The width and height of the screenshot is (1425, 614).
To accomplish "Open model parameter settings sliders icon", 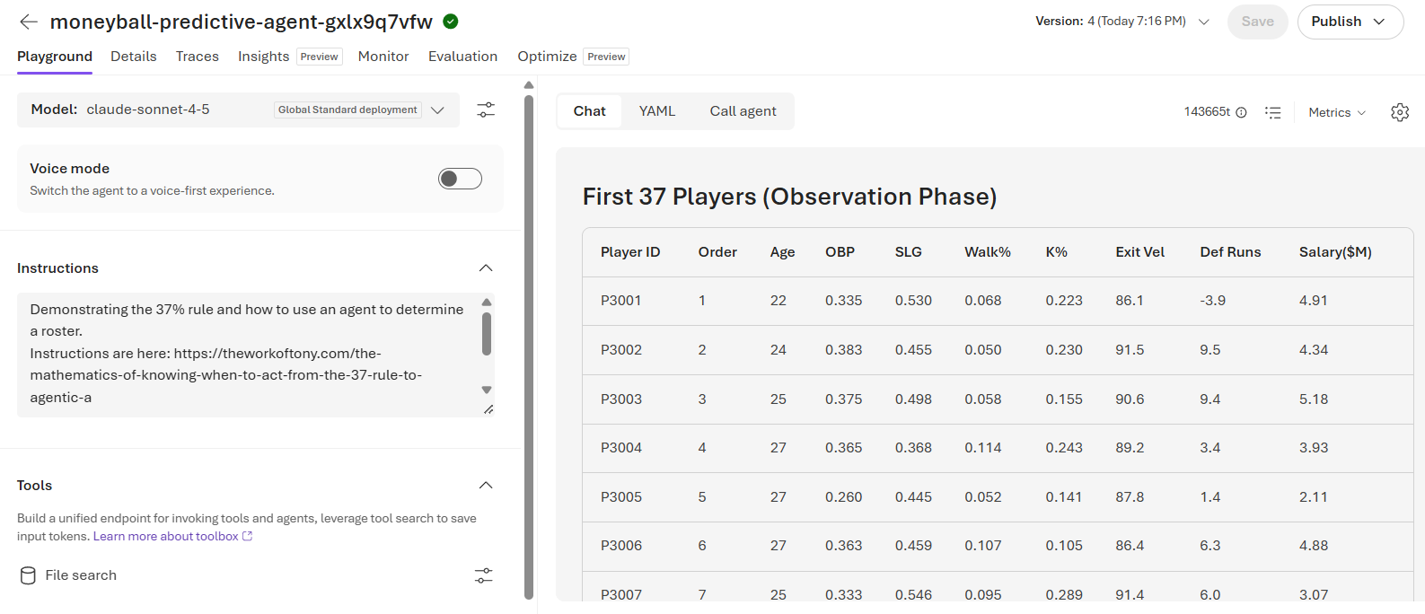I will coord(486,110).
